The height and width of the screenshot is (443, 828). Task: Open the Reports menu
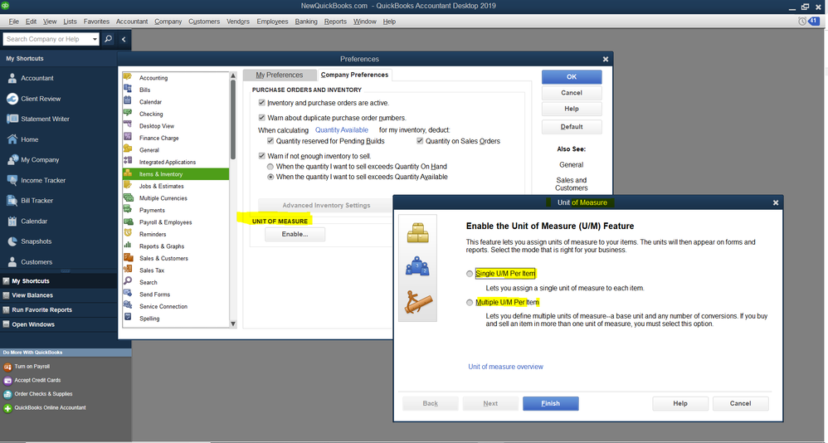coord(335,22)
